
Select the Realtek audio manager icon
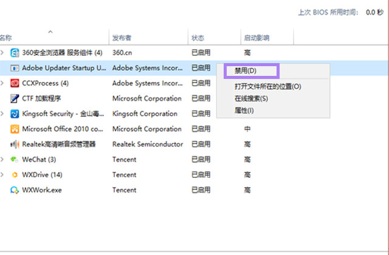click(15, 144)
